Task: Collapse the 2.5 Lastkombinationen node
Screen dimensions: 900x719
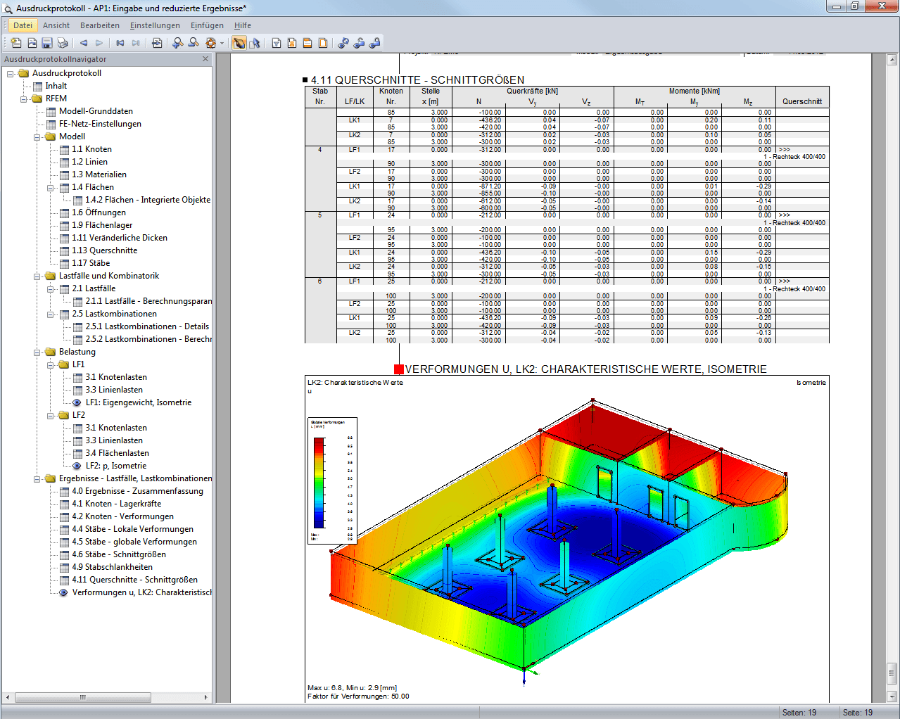Action: pos(51,314)
